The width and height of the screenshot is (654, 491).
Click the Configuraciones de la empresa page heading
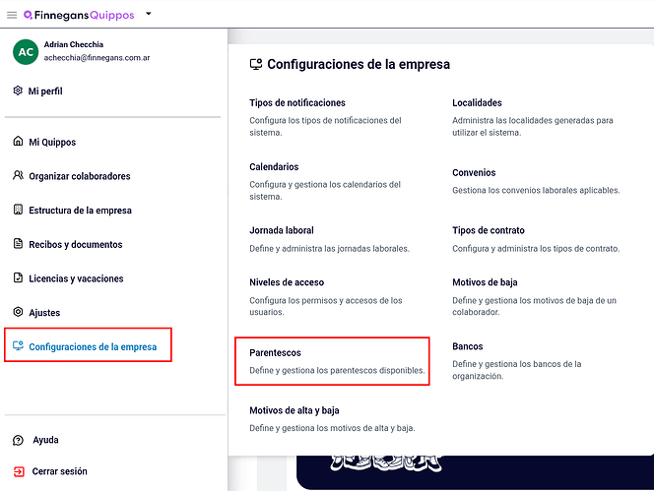coord(359,65)
